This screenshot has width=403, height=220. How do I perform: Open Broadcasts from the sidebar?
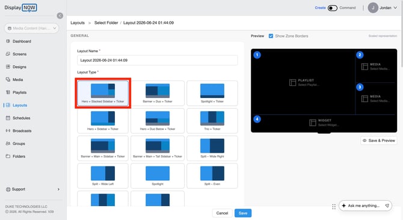[x=22, y=130]
